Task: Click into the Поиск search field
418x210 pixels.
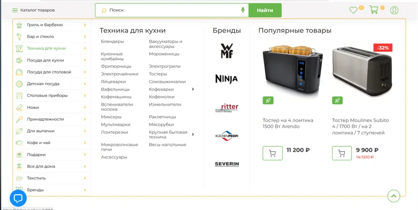Action: pyautogui.click(x=172, y=10)
